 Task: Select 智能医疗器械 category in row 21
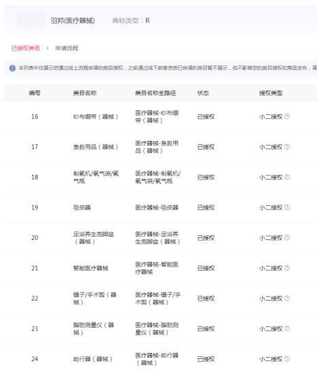(91, 268)
